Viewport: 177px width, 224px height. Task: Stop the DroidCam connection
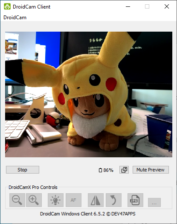[23, 170]
